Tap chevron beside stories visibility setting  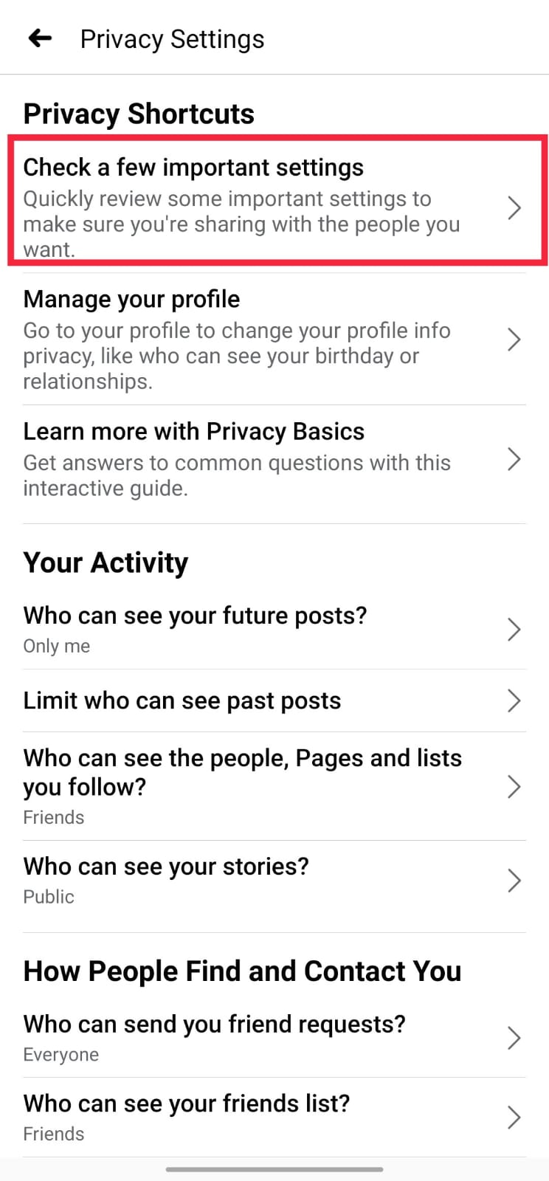point(514,881)
